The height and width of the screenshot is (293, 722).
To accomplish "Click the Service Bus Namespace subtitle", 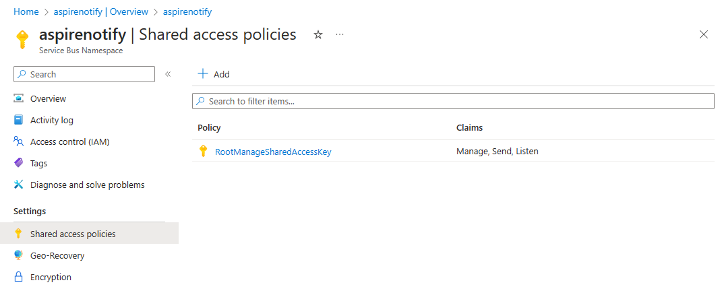I will coord(81,51).
